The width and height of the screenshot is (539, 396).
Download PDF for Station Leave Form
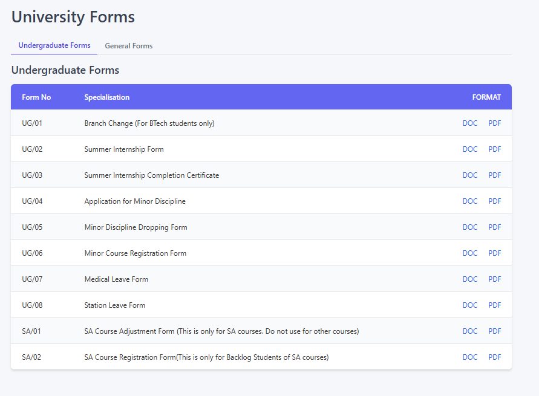pos(495,305)
